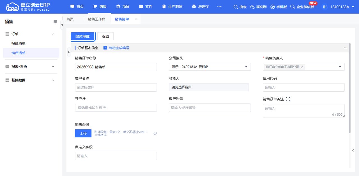Open the 手机版 mobile version link
This screenshot has height=176, width=359.
pyautogui.click(x=279, y=7)
